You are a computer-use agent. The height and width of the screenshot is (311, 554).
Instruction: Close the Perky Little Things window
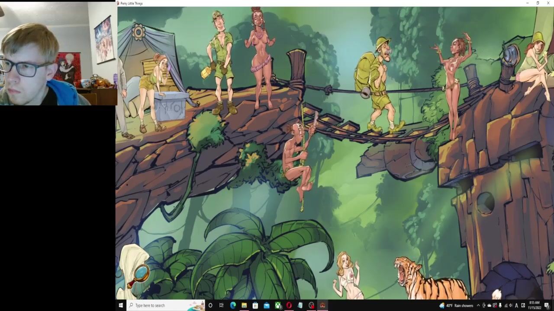[x=548, y=3]
